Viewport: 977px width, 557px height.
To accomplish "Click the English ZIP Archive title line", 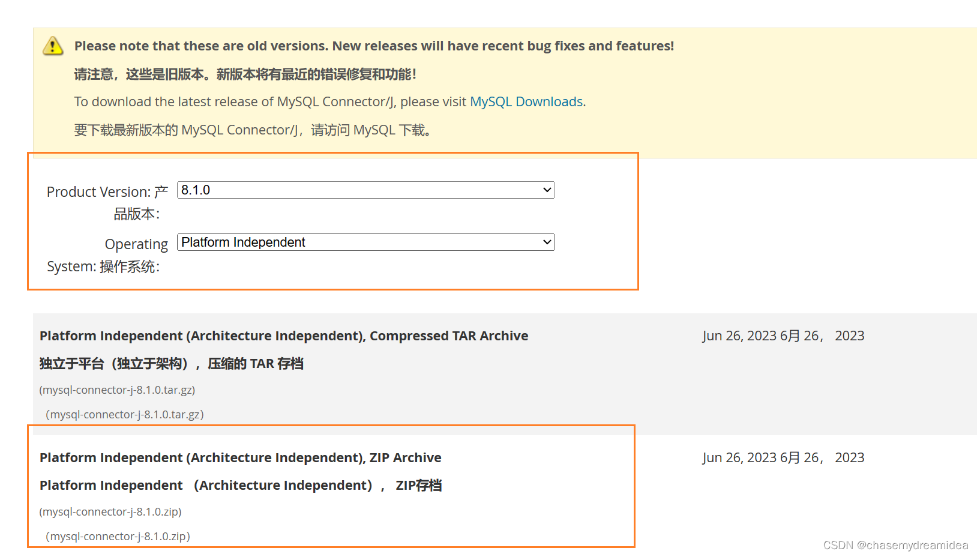I will click(x=240, y=458).
